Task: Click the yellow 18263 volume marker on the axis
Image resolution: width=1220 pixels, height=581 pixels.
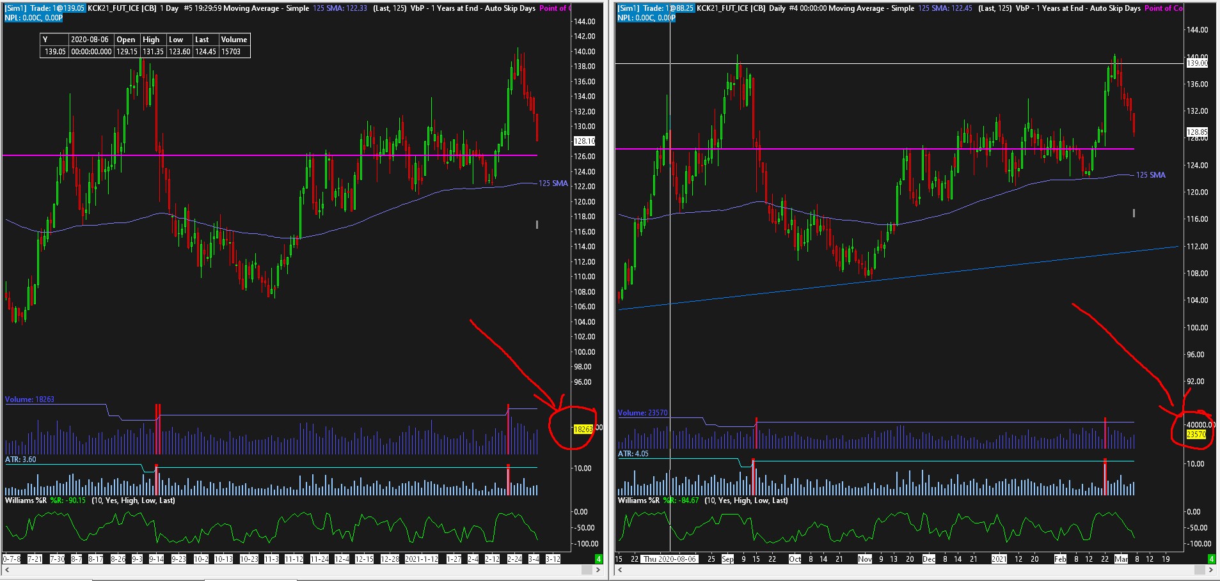Action: coord(583,430)
